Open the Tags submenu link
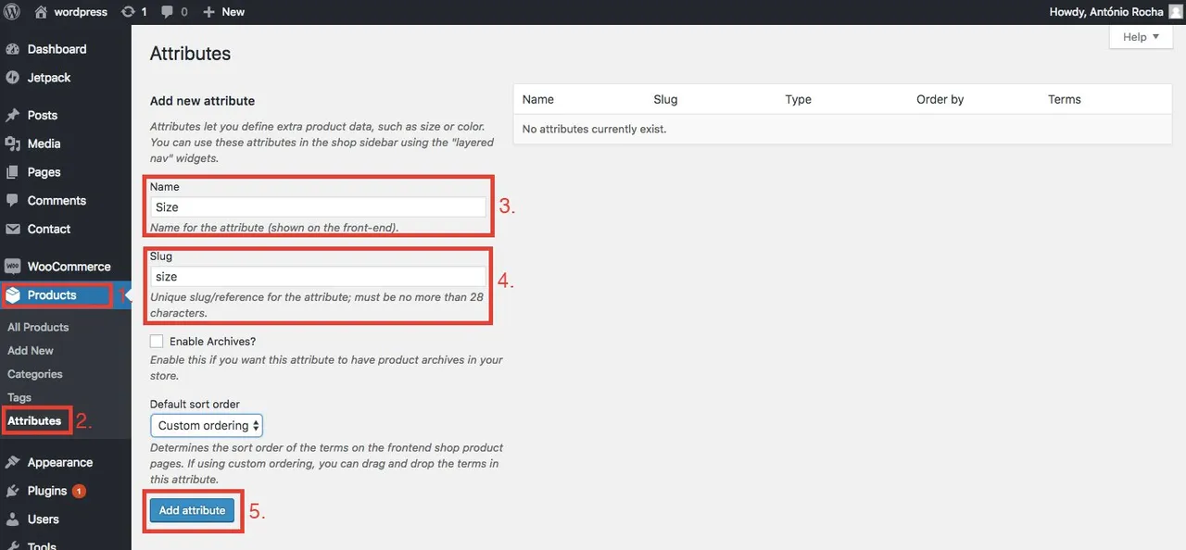The image size is (1186, 550). tap(19, 398)
